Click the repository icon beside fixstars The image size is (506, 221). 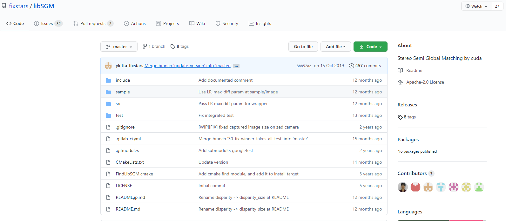(4, 6)
